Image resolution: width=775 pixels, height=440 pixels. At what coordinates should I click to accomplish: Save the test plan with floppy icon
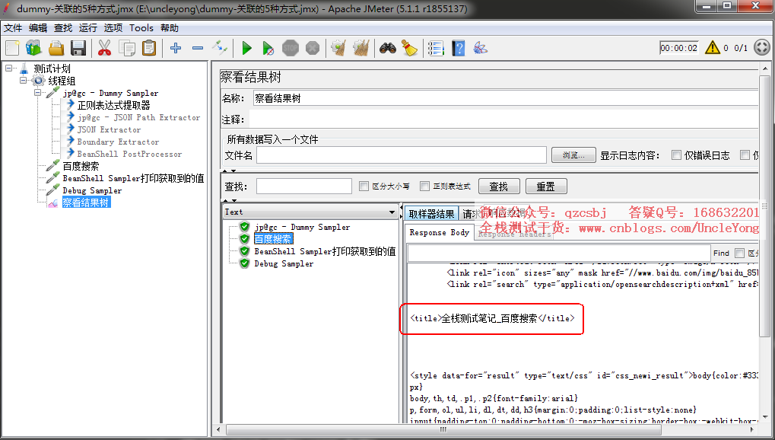coord(78,48)
